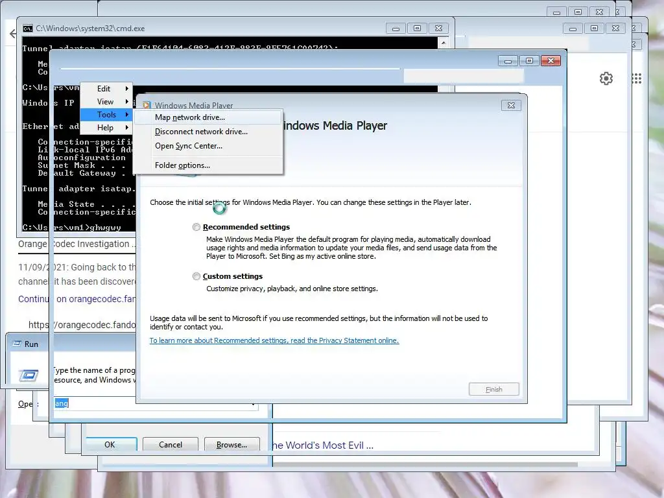This screenshot has height=498, width=664.
Task: Choose Disconnect network drive menu entry
Action: pos(208,132)
